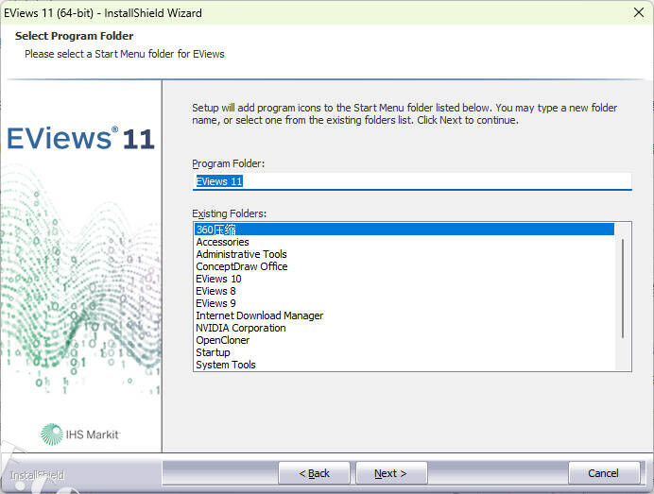Screen dimensions: 654x494
Task: Click the existing folders list scrollbar
Action: coord(622,288)
